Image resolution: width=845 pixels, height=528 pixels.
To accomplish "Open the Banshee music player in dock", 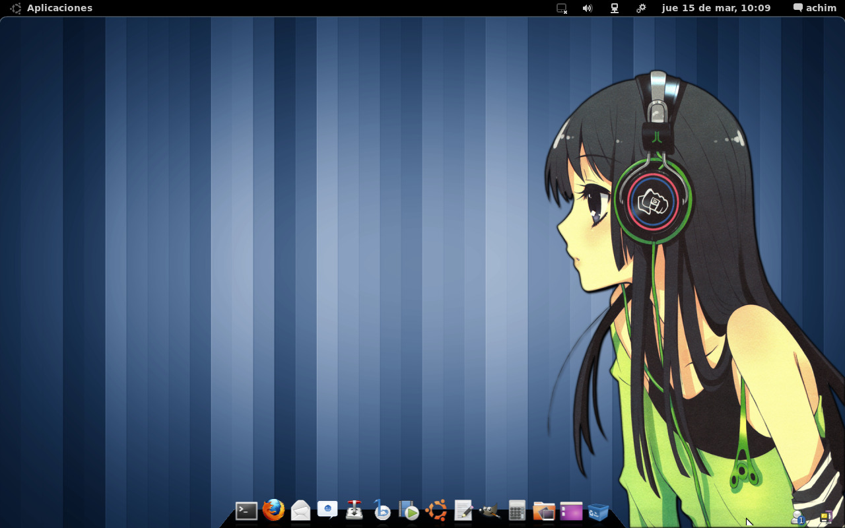I will tap(382, 510).
